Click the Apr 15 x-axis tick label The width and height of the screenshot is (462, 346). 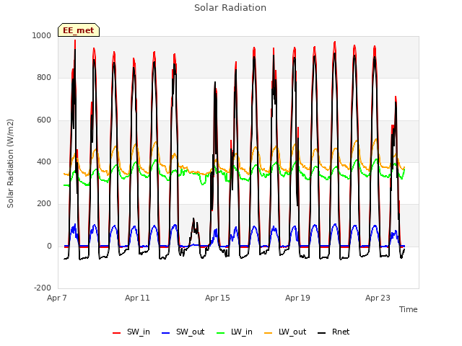click(x=217, y=298)
